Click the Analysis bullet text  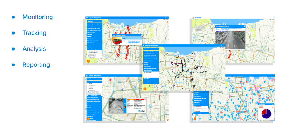34,49
